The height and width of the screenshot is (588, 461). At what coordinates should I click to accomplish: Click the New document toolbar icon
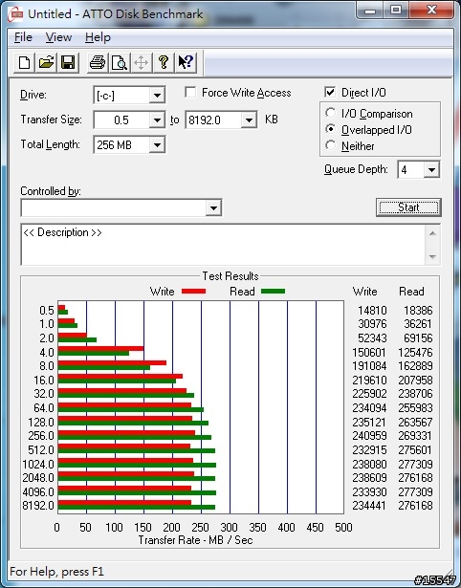[x=24, y=62]
